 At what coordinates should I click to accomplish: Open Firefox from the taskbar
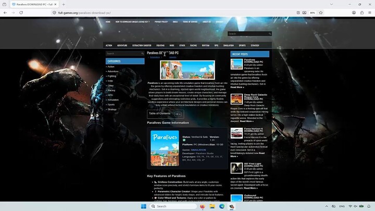click(x=203, y=206)
